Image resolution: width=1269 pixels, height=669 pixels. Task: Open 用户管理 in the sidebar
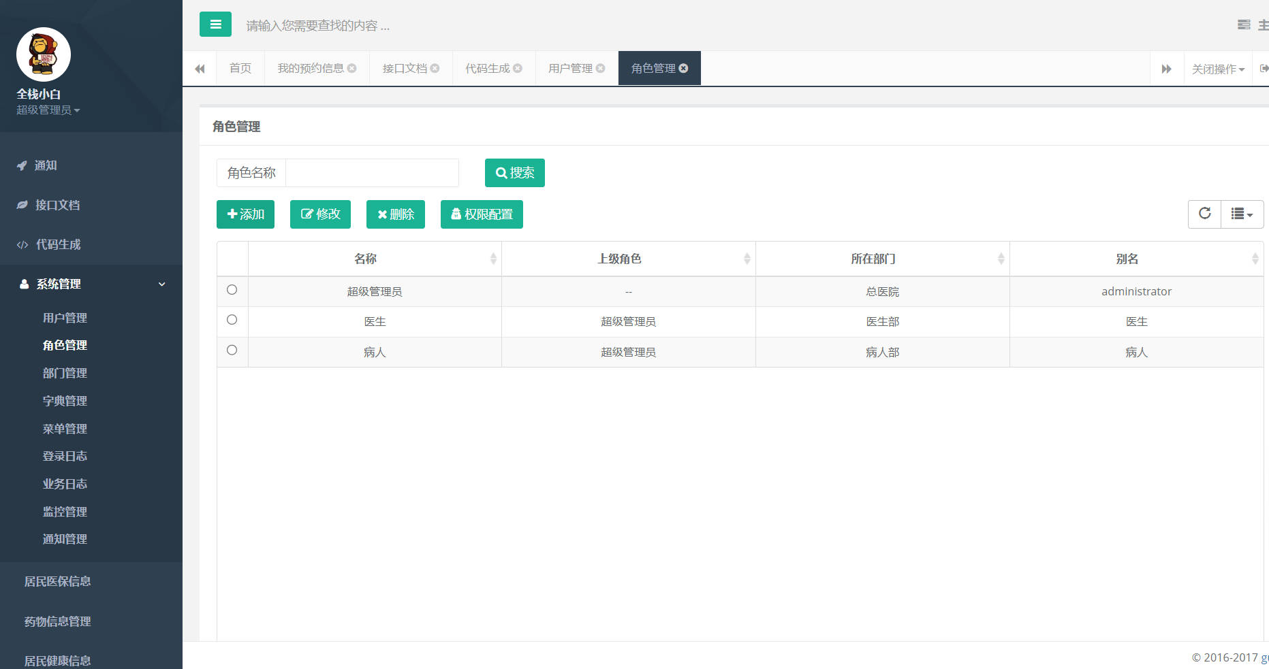65,318
